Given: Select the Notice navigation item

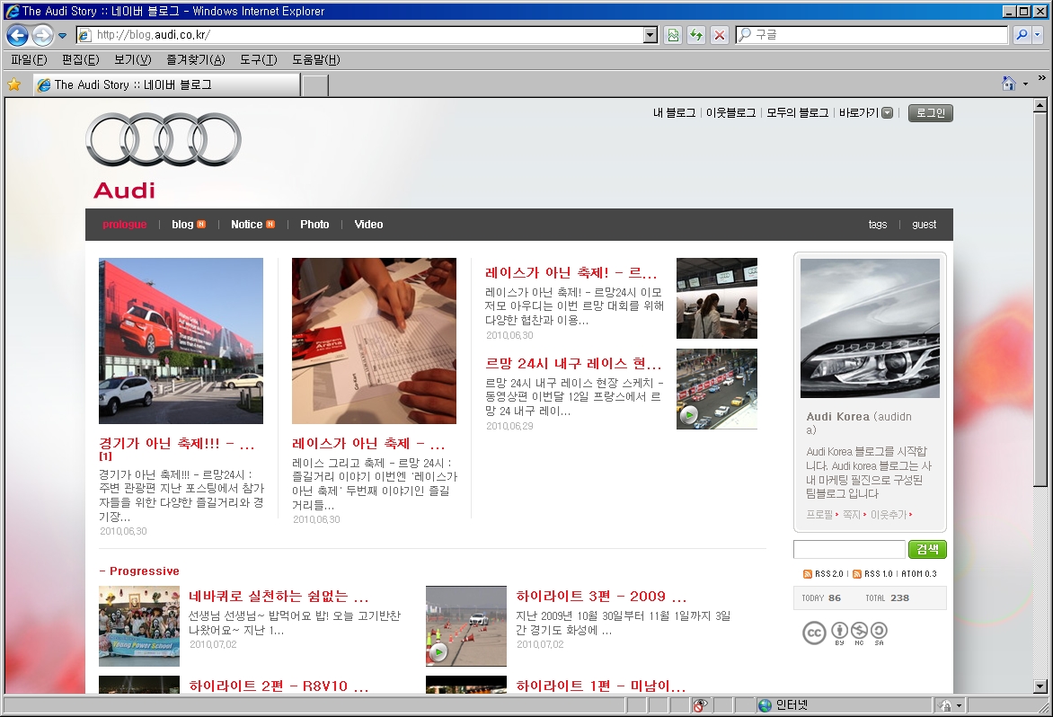Looking at the screenshot, I should tap(246, 225).
